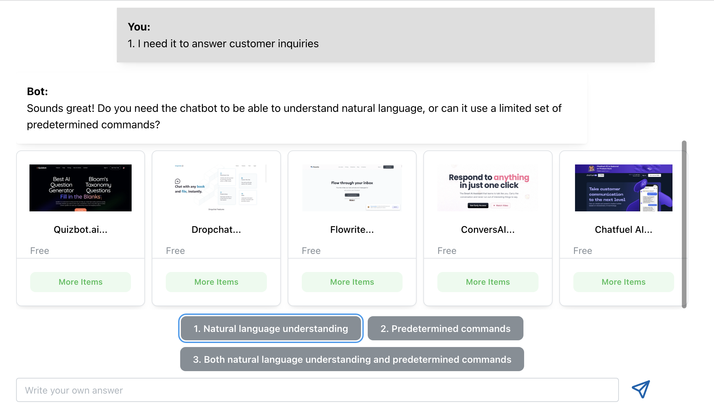
Task: Click the Bot question message text
Action: 294,117
